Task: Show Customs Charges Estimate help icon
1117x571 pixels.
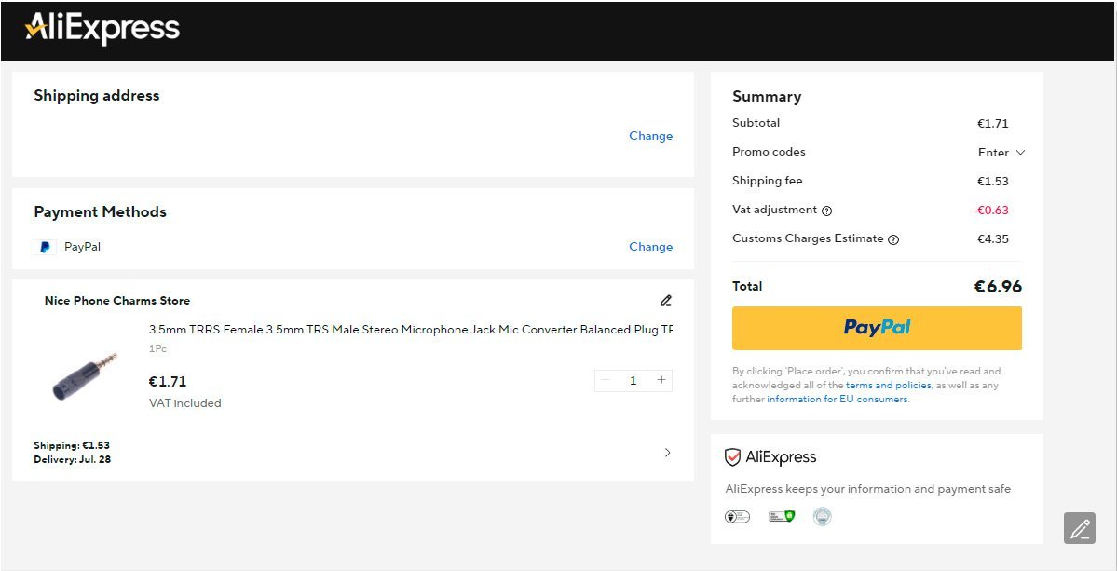Action: click(893, 240)
